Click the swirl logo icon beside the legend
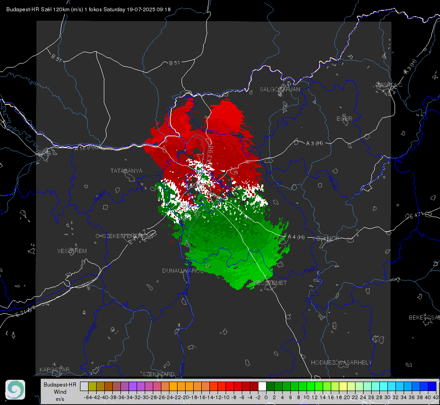The height and width of the screenshot is (405, 440). pos(15,390)
